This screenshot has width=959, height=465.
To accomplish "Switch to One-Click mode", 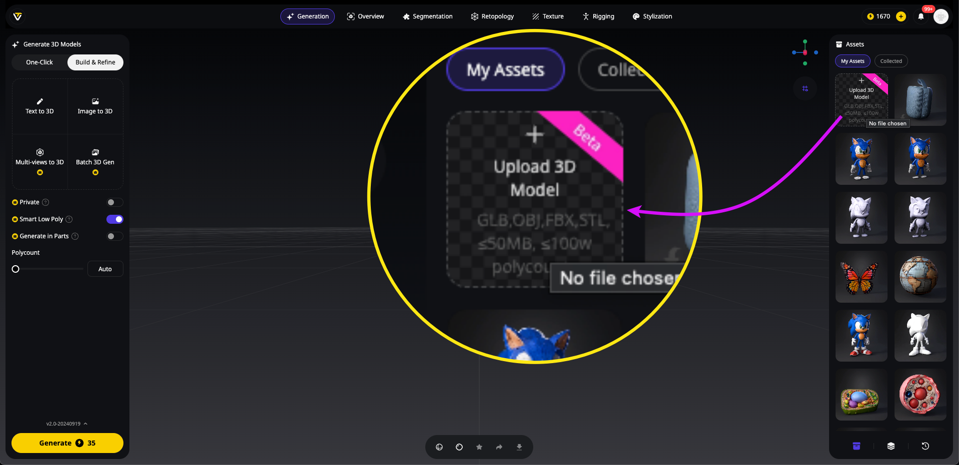I will [x=39, y=62].
